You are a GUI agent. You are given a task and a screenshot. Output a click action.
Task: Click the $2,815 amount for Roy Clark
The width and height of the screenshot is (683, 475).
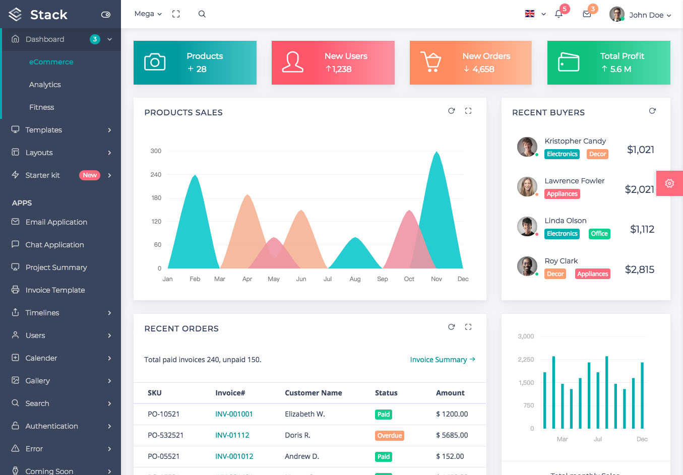640,269
